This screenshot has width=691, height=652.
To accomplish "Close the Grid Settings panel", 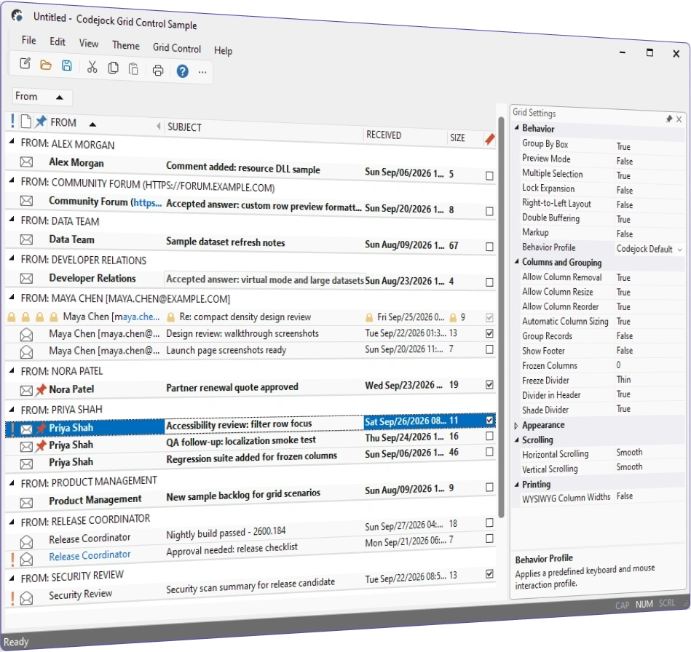I will [x=679, y=119].
